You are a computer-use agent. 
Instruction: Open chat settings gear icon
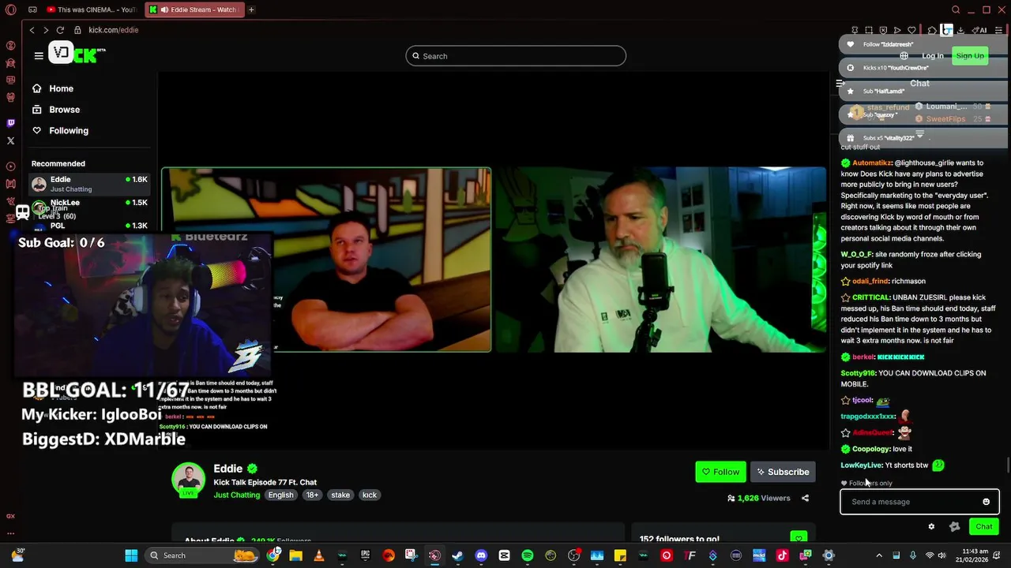click(931, 526)
